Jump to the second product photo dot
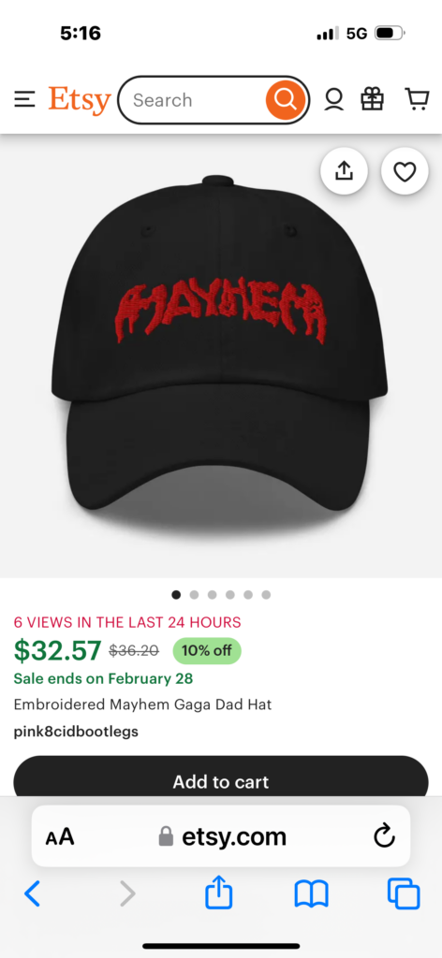The height and width of the screenshot is (958, 442). (x=194, y=594)
